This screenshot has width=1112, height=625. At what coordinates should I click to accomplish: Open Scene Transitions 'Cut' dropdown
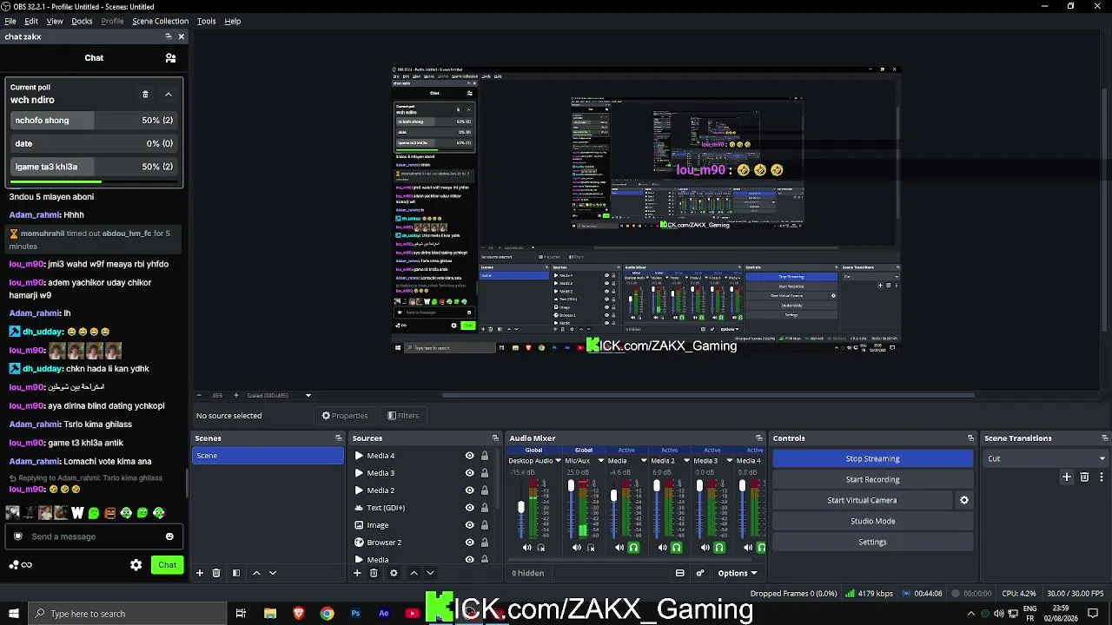(1046, 458)
